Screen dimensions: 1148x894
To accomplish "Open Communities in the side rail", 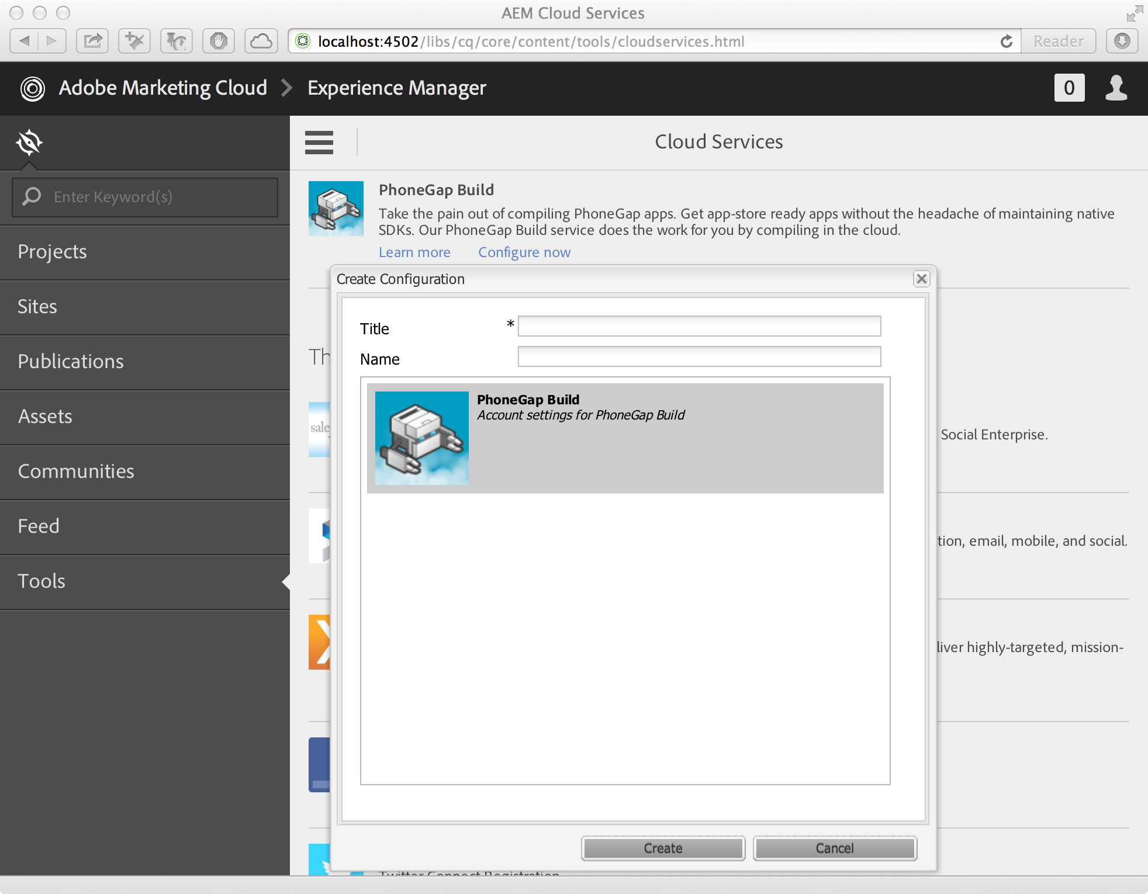I will point(145,472).
